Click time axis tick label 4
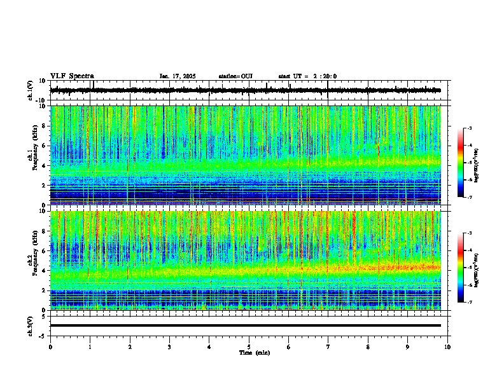 pyautogui.click(x=209, y=347)
